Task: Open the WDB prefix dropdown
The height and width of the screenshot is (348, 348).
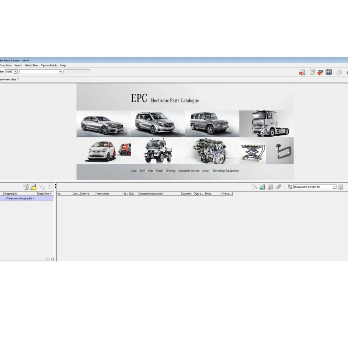Action: [15, 72]
